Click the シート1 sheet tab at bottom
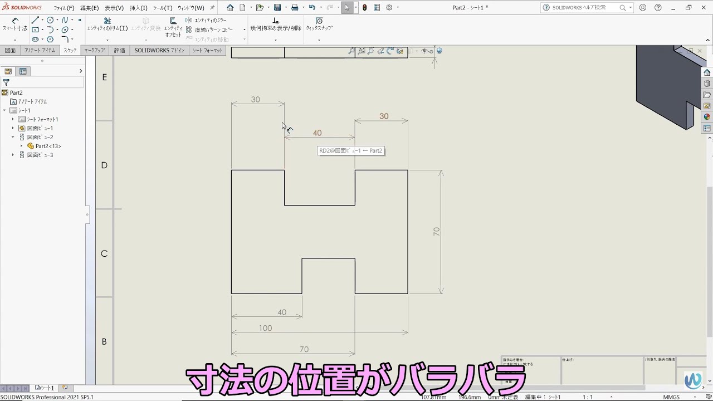713x401 pixels. (x=45, y=388)
